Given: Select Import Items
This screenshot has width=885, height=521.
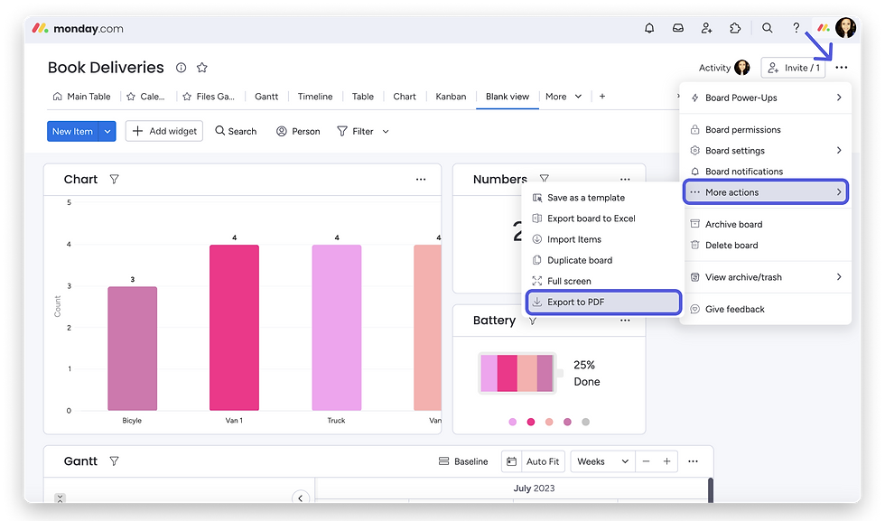Looking at the screenshot, I should pos(567,239).
